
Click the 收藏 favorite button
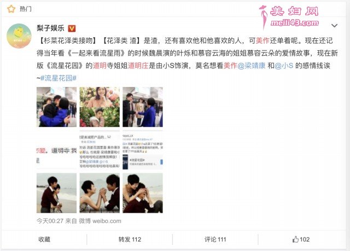click(44, 240)
